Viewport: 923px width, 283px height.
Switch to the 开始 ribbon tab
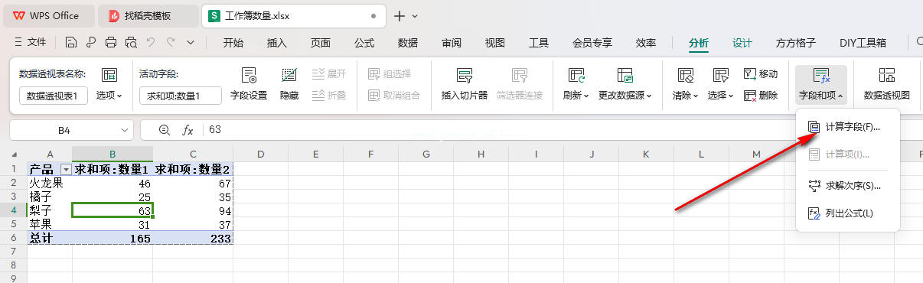pyautogui.click(x=233, y=43)
